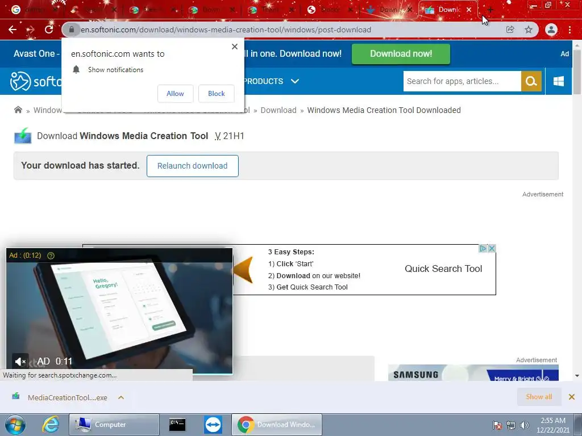Image resolution: width=582 pixels, height=436 pixels.
Task: Select the Windows platform icon
Action: tap(558, 81)
